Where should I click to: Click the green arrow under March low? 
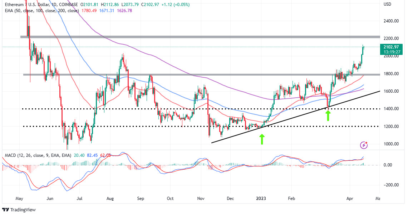(328, 115)
